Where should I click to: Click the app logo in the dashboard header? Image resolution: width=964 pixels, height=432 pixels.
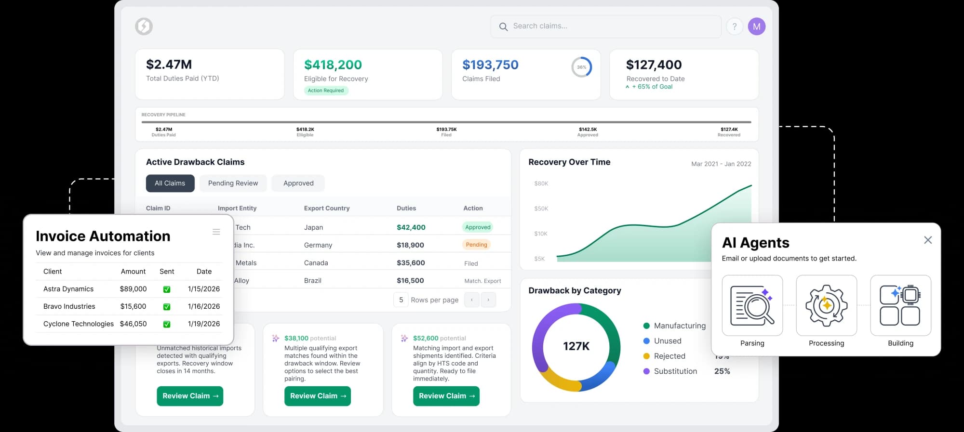pos(144,26)
